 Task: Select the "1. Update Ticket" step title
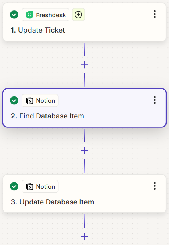38,30
